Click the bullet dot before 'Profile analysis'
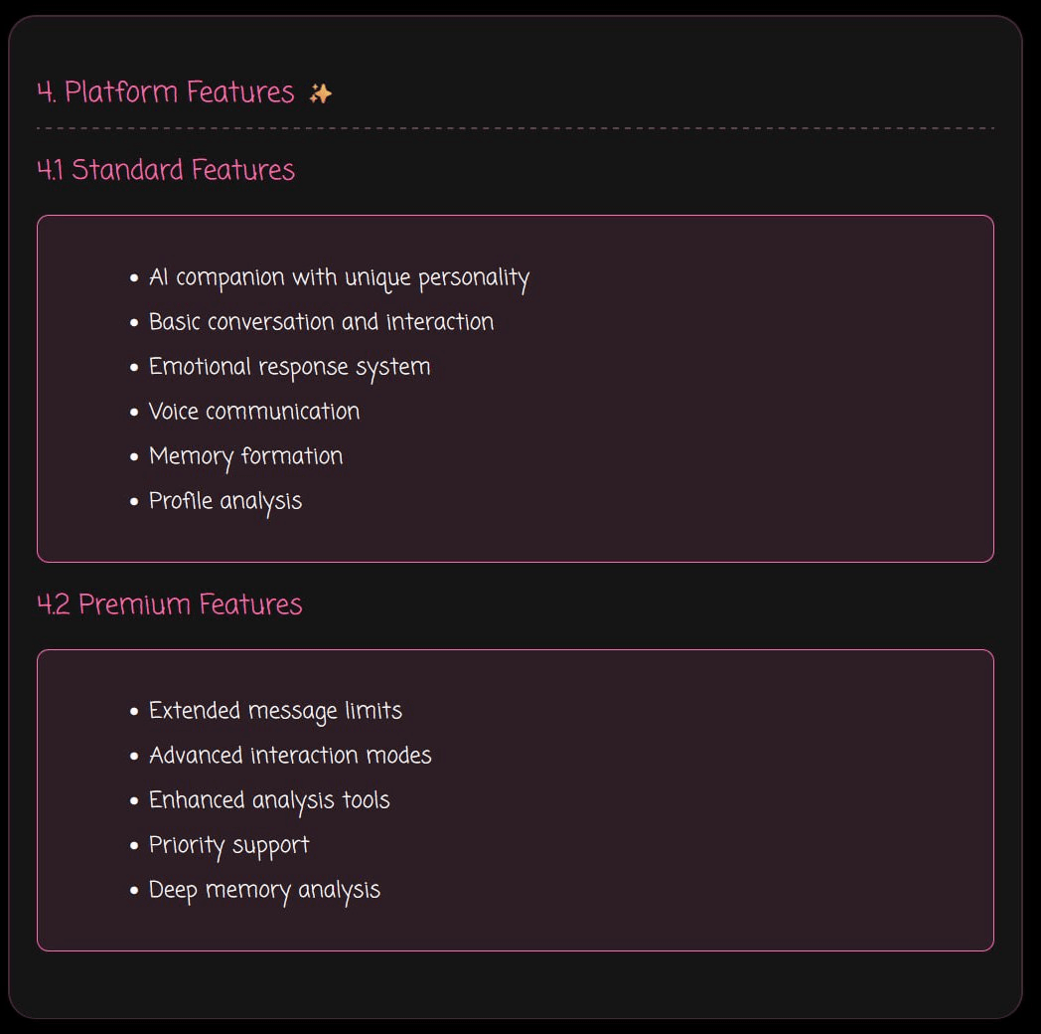Image resolution: width=1041 pixels, height=1034 pixels. (134, 502)
